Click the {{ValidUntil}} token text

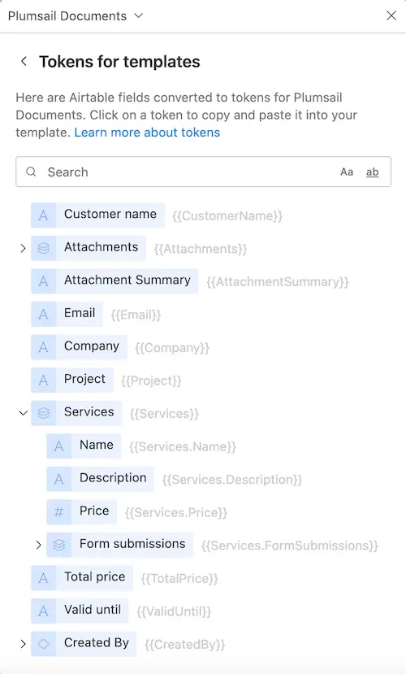tap(174, 611)
